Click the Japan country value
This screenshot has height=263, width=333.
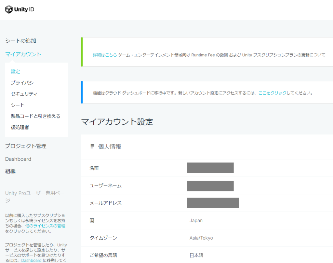[196, 220]
